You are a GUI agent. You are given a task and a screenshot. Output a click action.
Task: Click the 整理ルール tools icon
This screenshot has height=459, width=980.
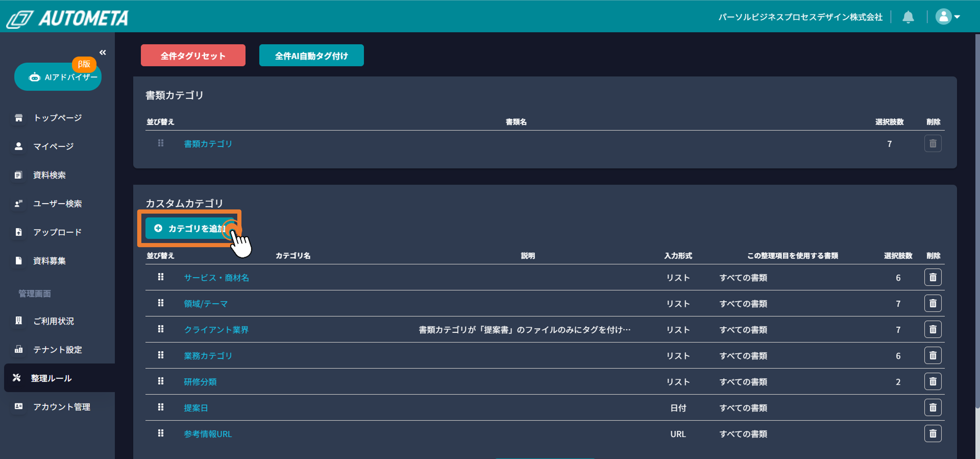point(16,378)
